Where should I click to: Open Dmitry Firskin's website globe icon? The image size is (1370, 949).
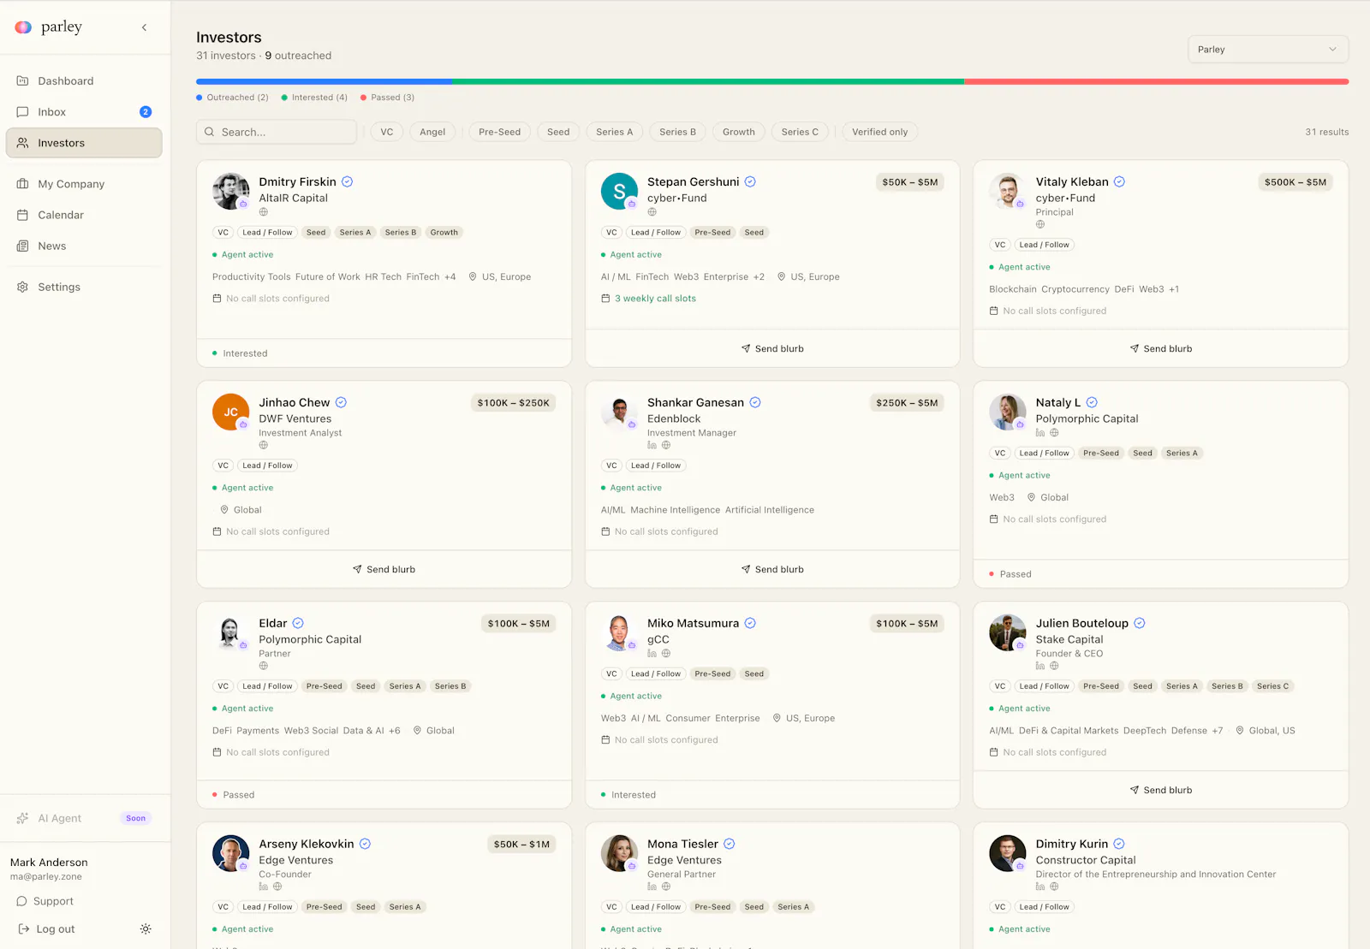264,212
